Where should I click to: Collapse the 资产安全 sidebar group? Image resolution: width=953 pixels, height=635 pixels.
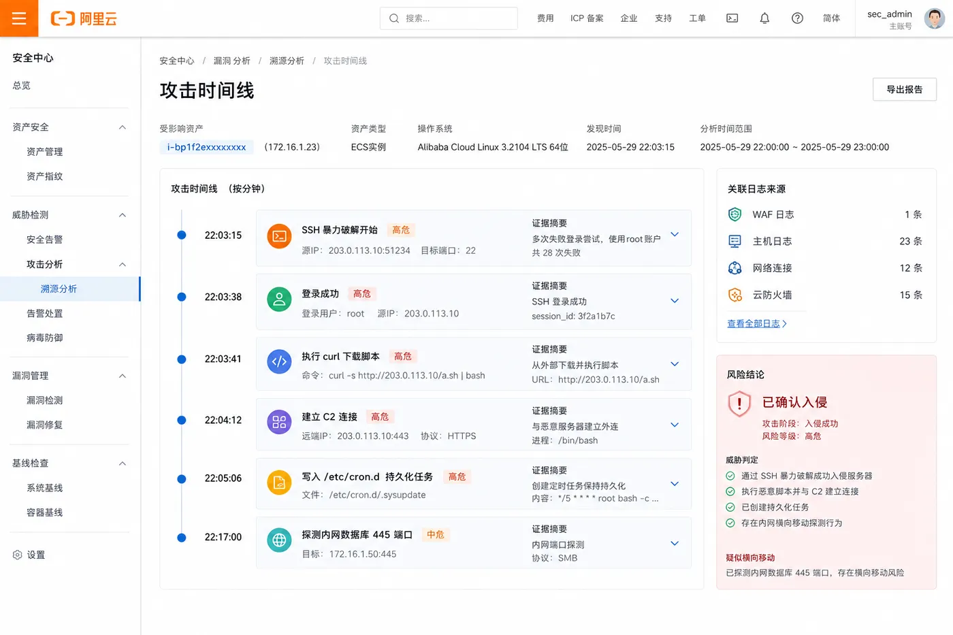(x=123, y=127)
